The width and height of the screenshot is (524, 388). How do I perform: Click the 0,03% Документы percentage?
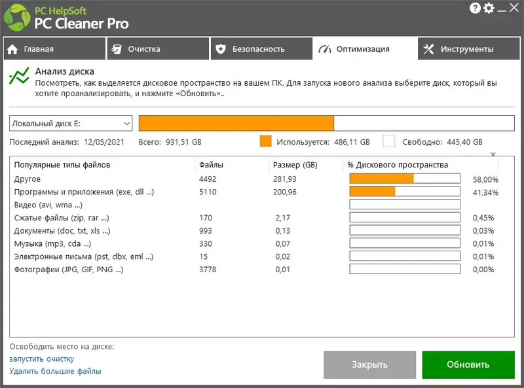coord(483,231)
